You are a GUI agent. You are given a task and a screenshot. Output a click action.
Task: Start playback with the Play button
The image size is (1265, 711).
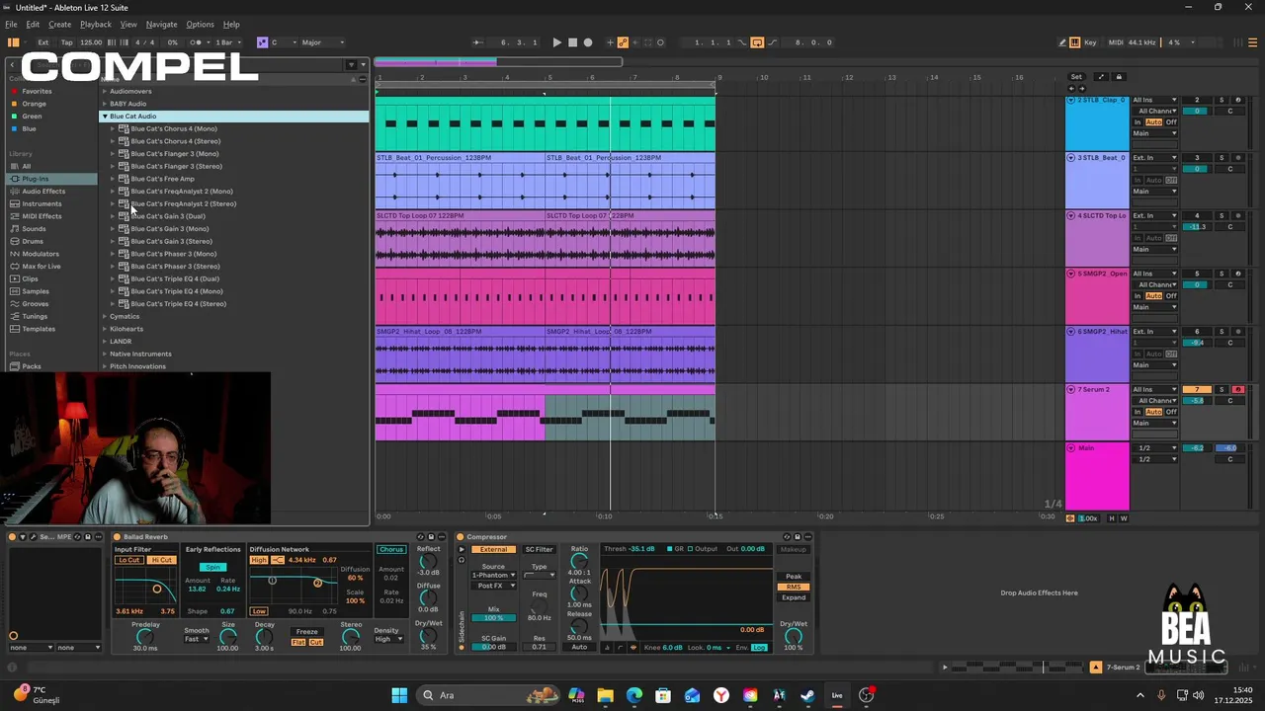557,42
